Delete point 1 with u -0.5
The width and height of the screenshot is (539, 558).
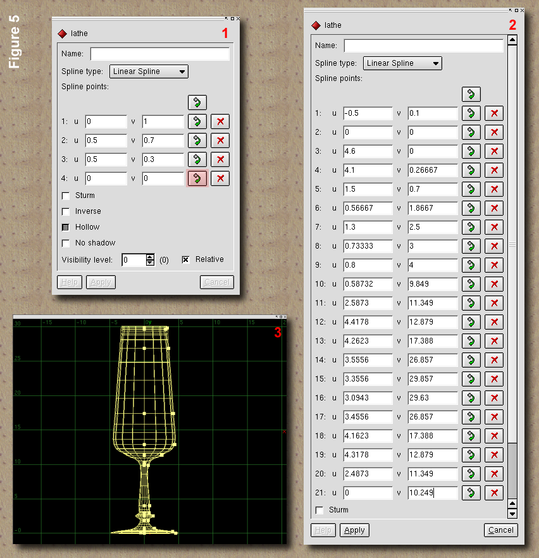(x=494, y=113)
